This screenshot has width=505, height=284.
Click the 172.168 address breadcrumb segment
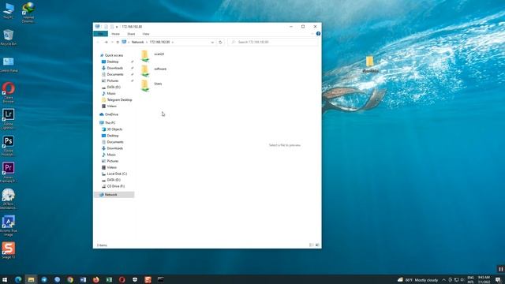point(159,42)
